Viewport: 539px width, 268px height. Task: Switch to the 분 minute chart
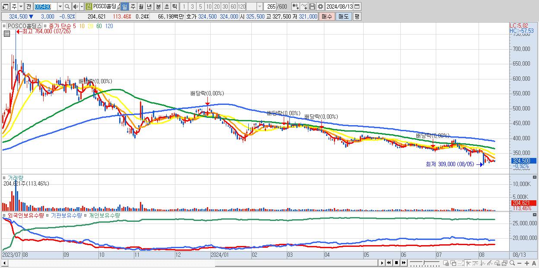(x=158, y=6)
